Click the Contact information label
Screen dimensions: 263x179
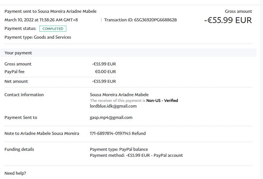pyautogui.click(x=24, y=95)
